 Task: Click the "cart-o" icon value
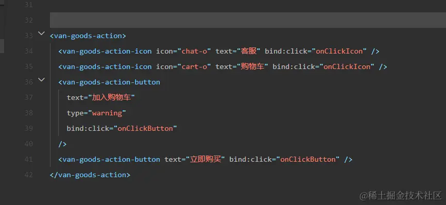click(x=194, y=67)
